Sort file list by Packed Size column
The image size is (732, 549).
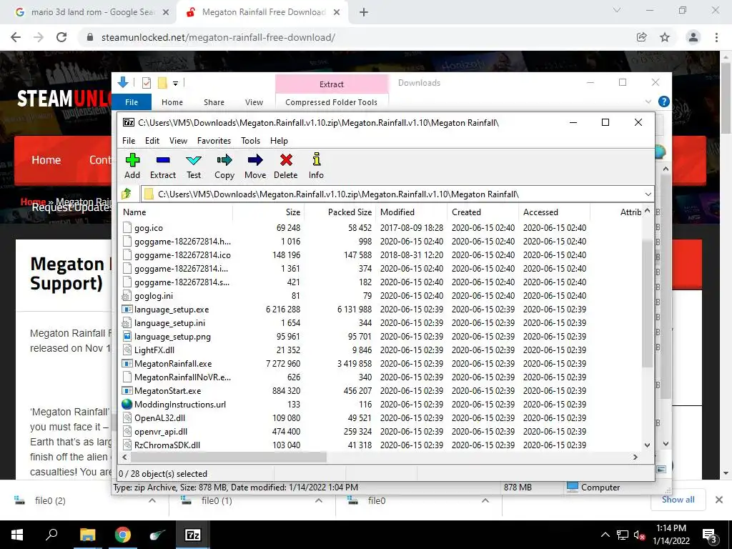coord(340,212)
